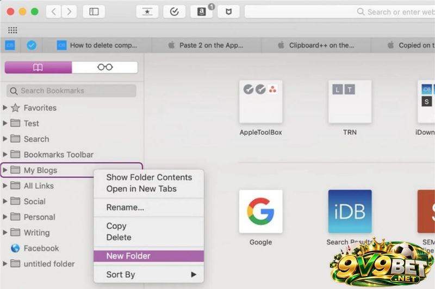Click the Test folder icon
The height and width of the screenshot is (289, 435).
point(15,123)
